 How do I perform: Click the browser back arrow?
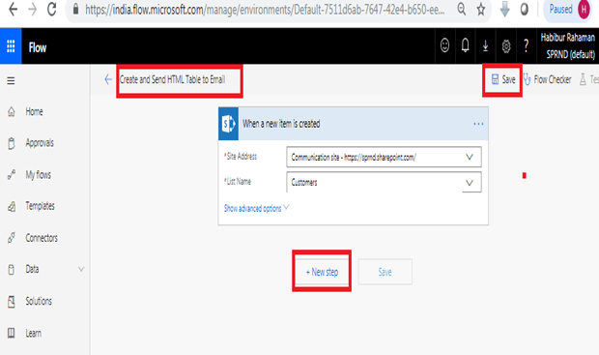click(x=13, y=9)
